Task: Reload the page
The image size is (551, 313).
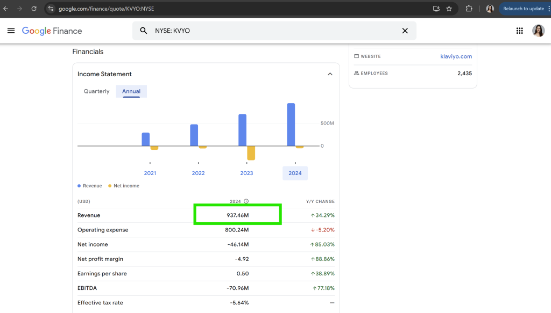Action: (x=34, y=9)
